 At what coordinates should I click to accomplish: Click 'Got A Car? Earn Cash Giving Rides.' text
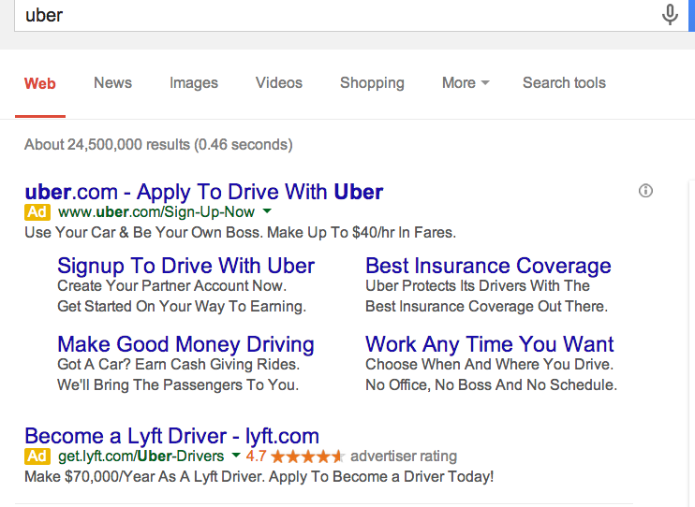click(x=179, y=365)
